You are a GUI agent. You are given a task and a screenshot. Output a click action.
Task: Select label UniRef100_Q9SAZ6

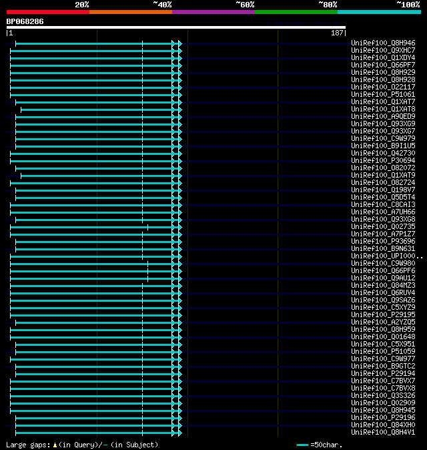(383, 300)
